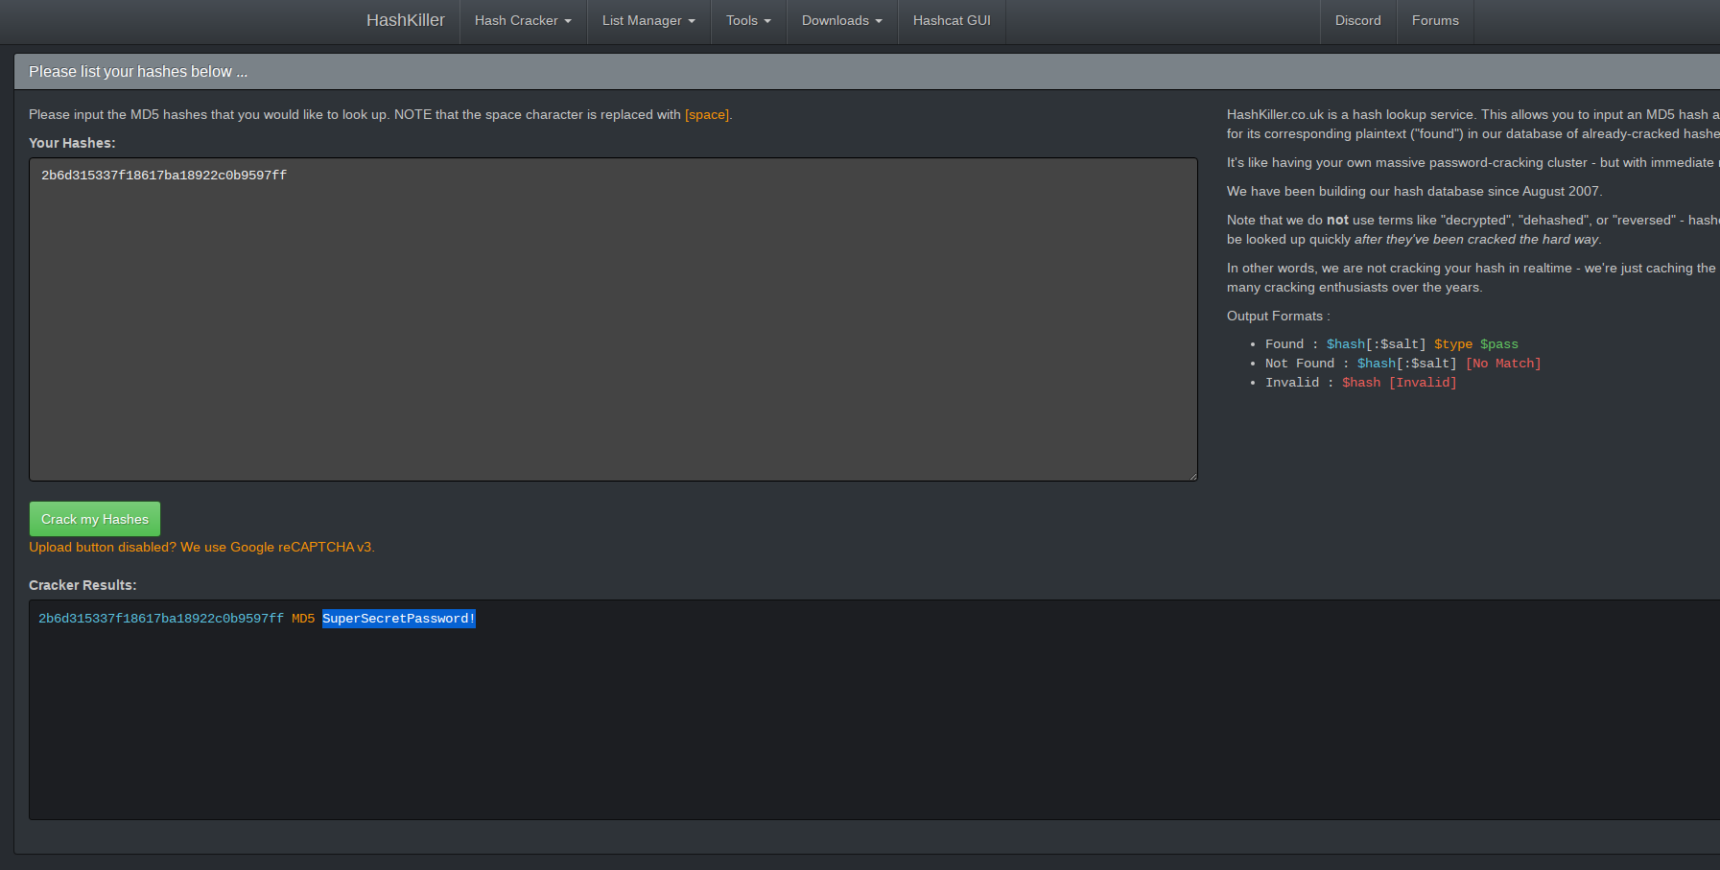Click the red [Invalid] format text
1720x870 pixels.
tap(1423, 383)
